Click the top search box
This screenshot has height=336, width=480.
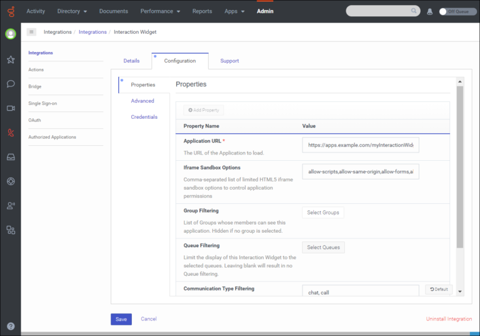tap(383, 11)
